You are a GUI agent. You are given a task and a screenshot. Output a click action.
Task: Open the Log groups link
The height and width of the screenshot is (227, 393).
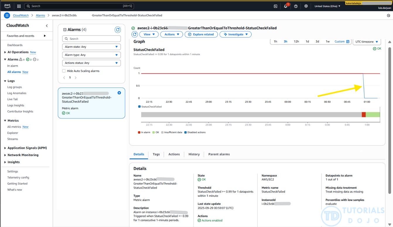click(x=15, y=87)
